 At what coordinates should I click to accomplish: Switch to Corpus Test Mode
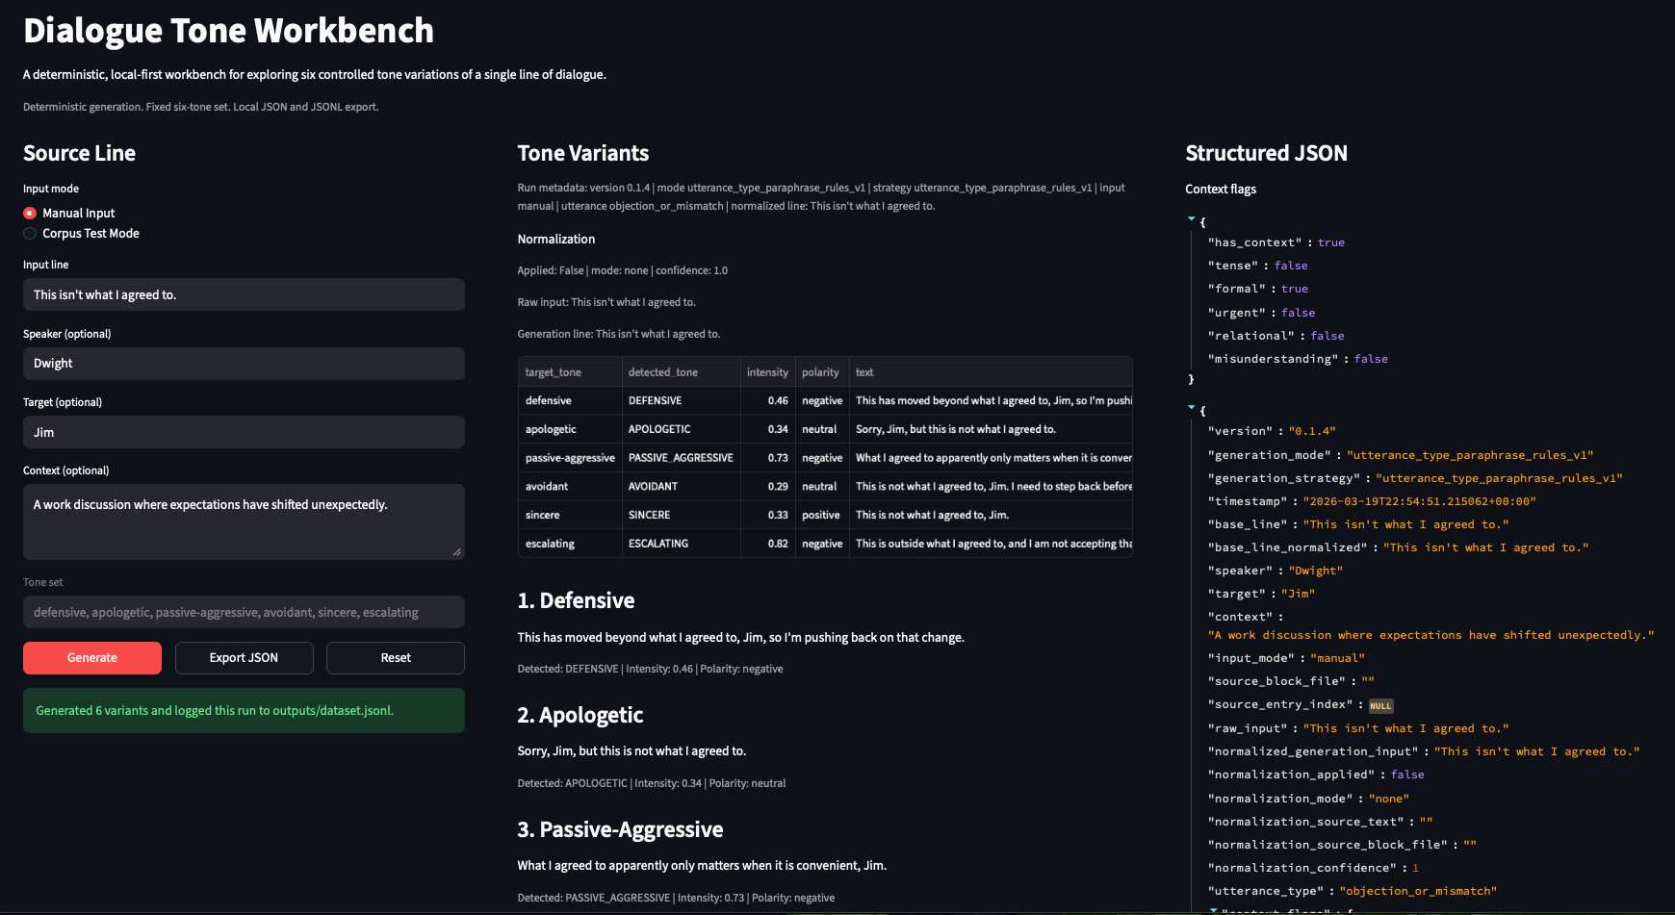click(x=30, y=234)
